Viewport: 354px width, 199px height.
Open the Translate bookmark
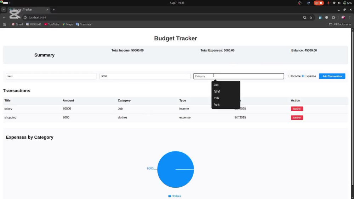pyautogui.click(x=84, y=24)
